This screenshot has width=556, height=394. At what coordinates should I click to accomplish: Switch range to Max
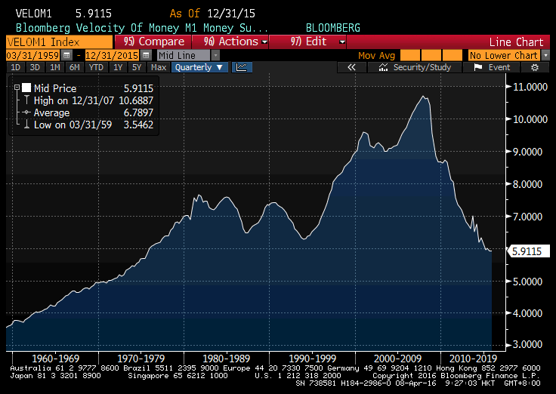pyautogui.click(x=158, y=67)
